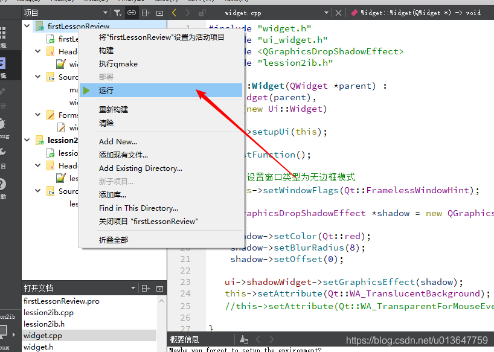This screenshot has width=494, height=352.
Task: Open the kit selector monitor icon
Action: (3, 332)
